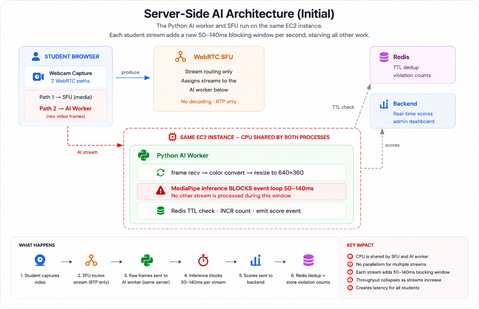Screen dimensions: 479x309
Task: Click the AI stream label
Action: coord(87,152)
